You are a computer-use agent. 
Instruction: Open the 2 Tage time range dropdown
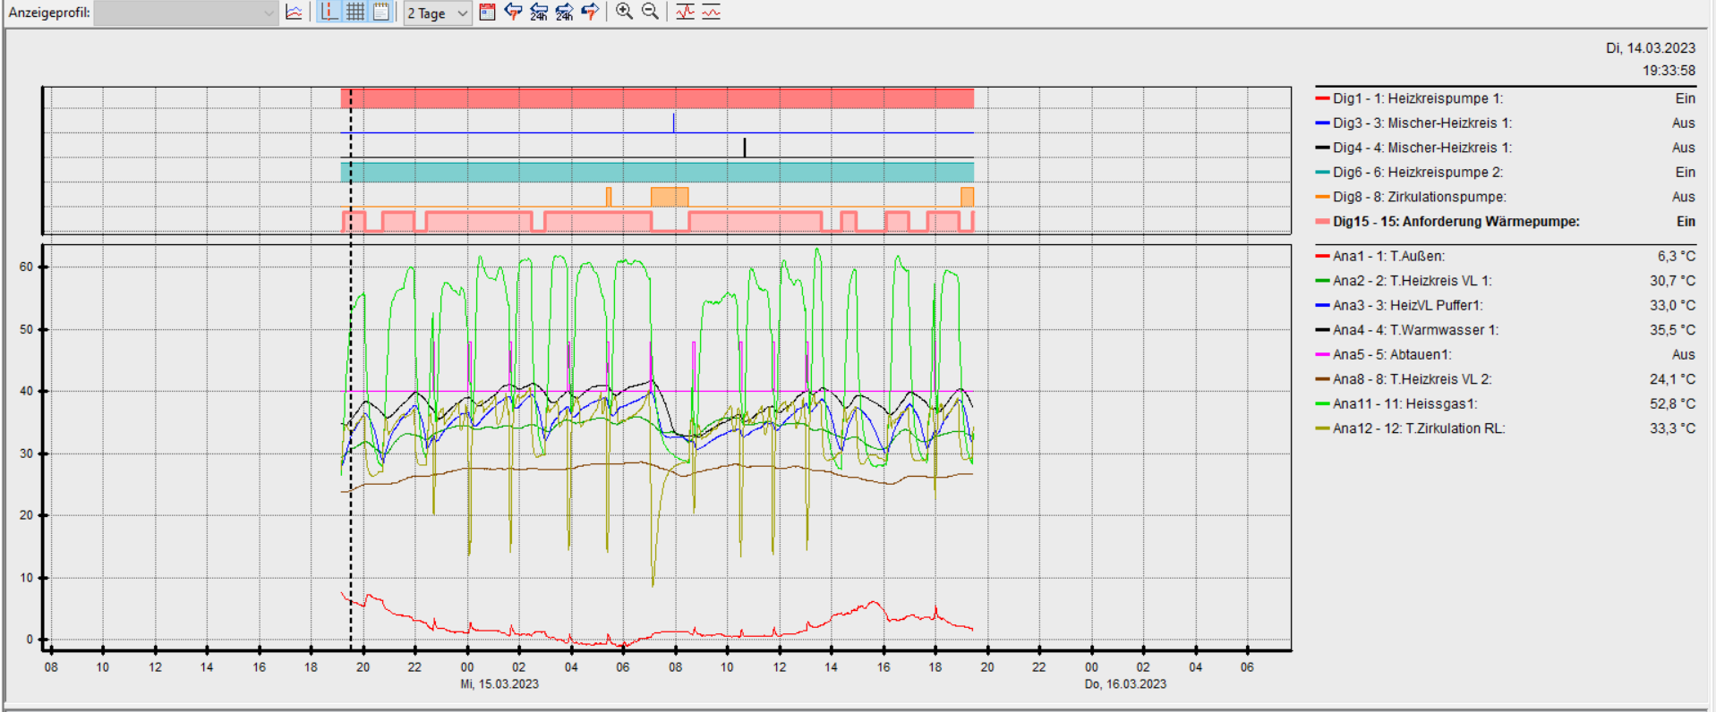438,13
